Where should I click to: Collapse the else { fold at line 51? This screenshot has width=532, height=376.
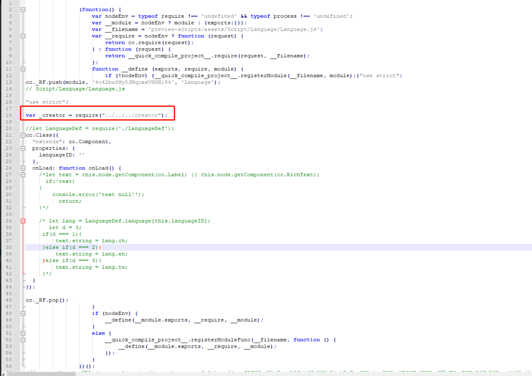[23, 333]
